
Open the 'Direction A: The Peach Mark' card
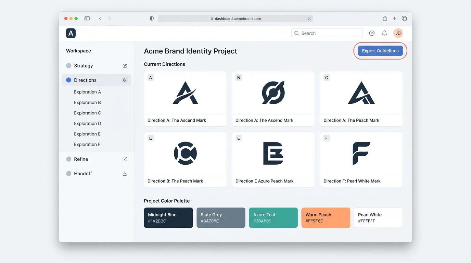point(361,99)
